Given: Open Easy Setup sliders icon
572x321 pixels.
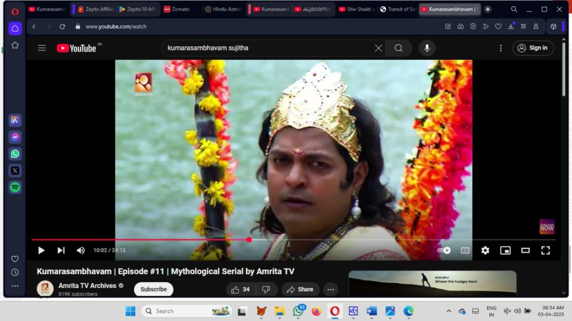Looking at the screenshot, I should coord(523,27).
